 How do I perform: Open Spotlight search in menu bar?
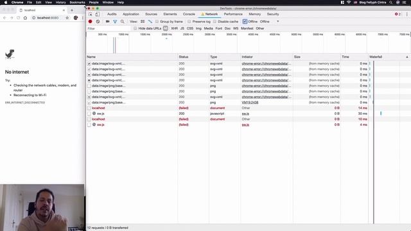coord(391,3)
